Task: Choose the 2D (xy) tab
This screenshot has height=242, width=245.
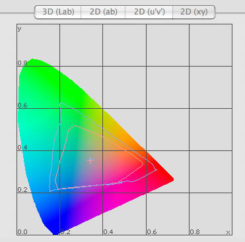Action: pos(194,12)
